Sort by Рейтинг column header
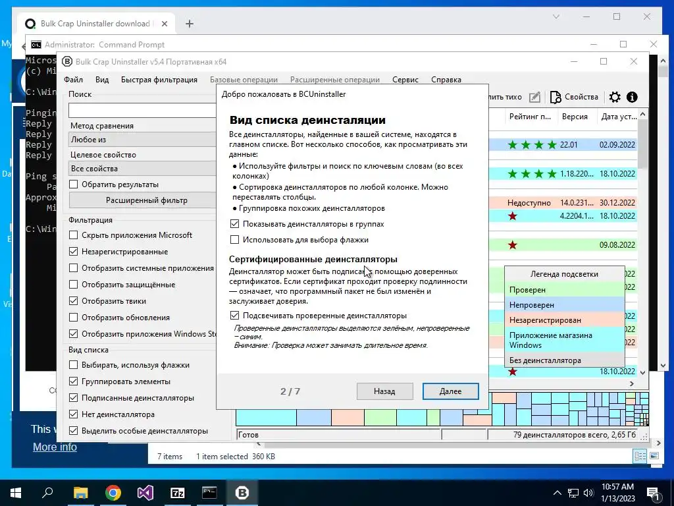674x506 pixels. (530, 117)
